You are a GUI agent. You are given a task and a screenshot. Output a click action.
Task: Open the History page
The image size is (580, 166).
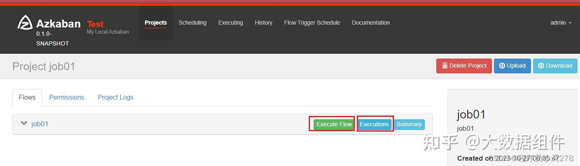pyautogui.click(x=263, y=23)
